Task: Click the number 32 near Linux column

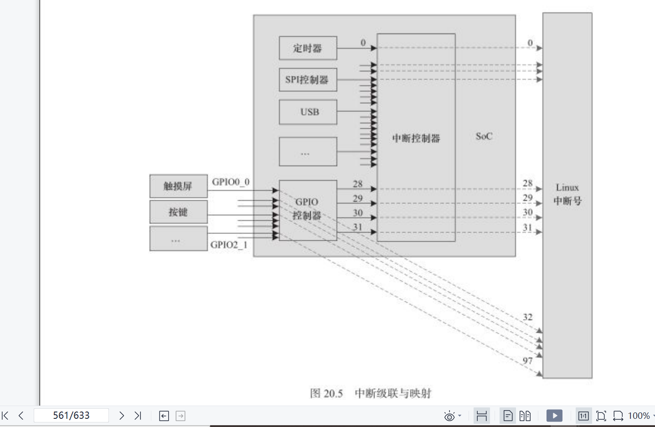Action: click(527, 317)
